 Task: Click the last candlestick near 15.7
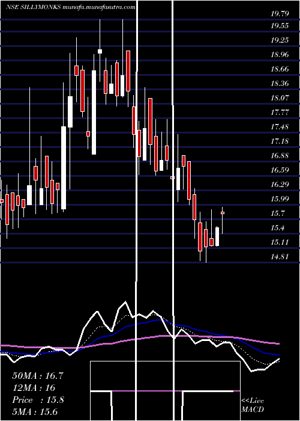pyautogui.click(x=223, y=213)
